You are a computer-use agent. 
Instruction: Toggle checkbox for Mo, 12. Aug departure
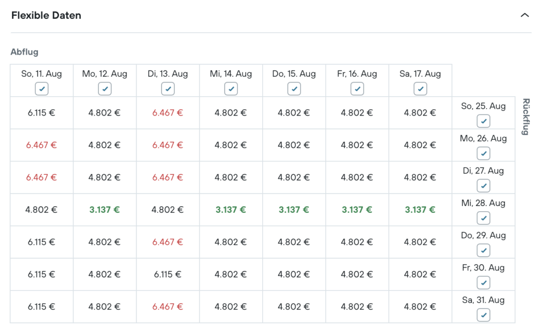[105, 89]
